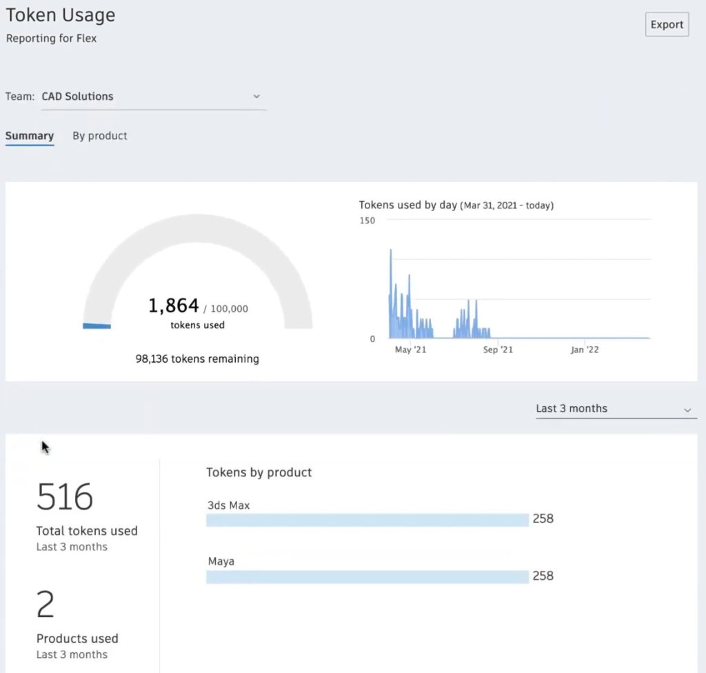Select the 3ds Max usage bar
This screenshot has width=706, height=673.
coord(367,520)
